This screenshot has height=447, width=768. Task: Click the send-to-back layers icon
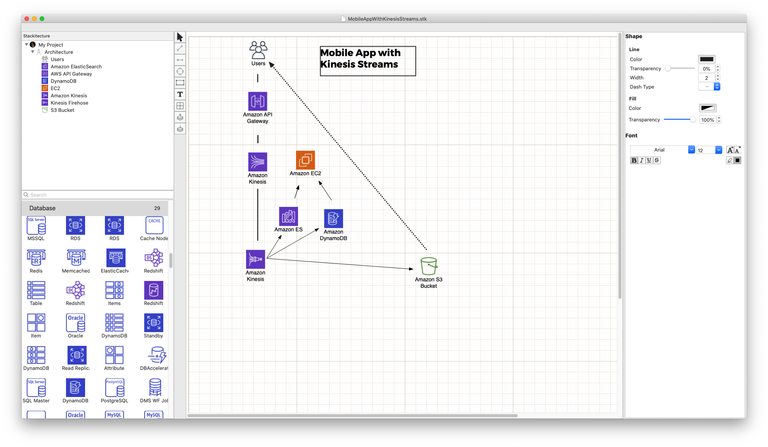pyautogui.click(x=180, y=129)
